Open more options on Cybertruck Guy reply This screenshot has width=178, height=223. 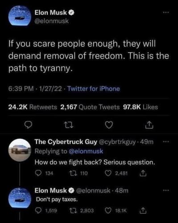coord(166,142)
